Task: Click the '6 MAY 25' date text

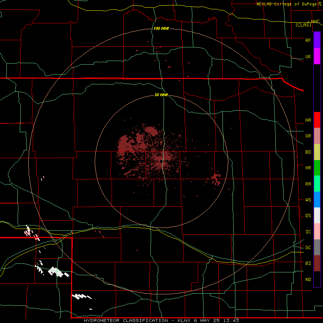Action: point(206,320)
